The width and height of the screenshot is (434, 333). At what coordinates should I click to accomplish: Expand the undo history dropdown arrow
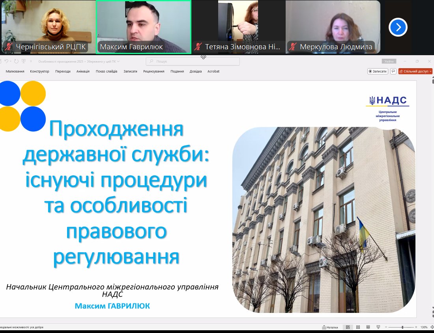pyautogui.click(x=11, y=61)
